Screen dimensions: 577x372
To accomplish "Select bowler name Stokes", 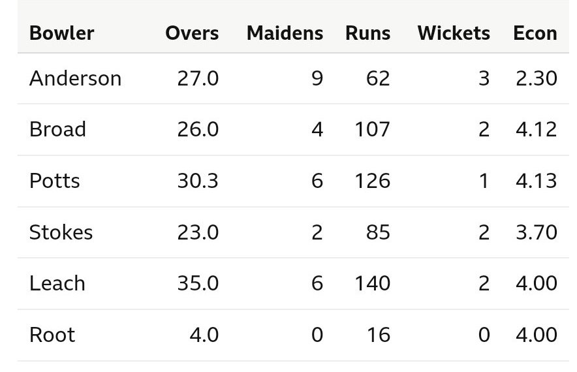I will tap(61, 232).
